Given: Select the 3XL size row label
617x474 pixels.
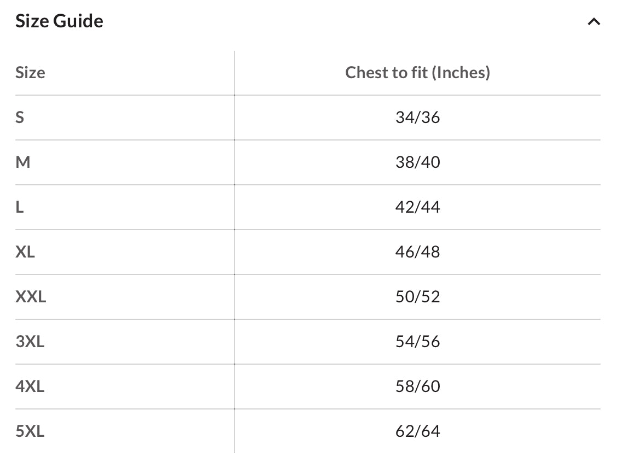Looking at the screenshot, I should [30, 342].
